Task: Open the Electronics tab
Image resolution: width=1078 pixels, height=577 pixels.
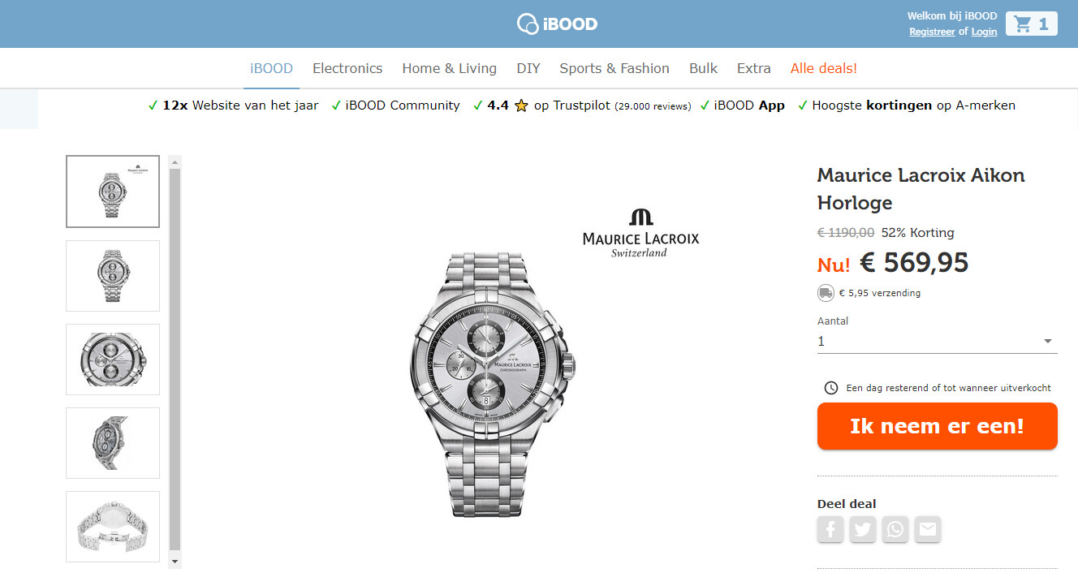Action: click(x=347, y=68)
